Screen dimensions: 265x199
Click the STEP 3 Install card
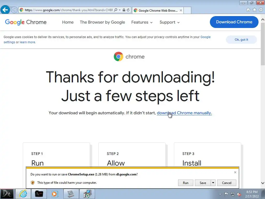[x=207, y=155]
